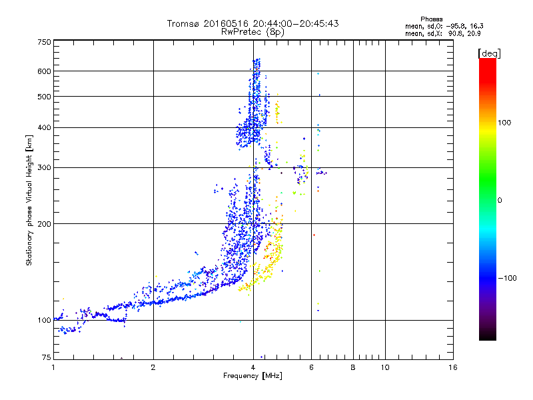Click the plot title 'Tromsø 20160516 20:44:00-20:45:43'
This screenshot has height=400, width=533.
tap(253, 23)
